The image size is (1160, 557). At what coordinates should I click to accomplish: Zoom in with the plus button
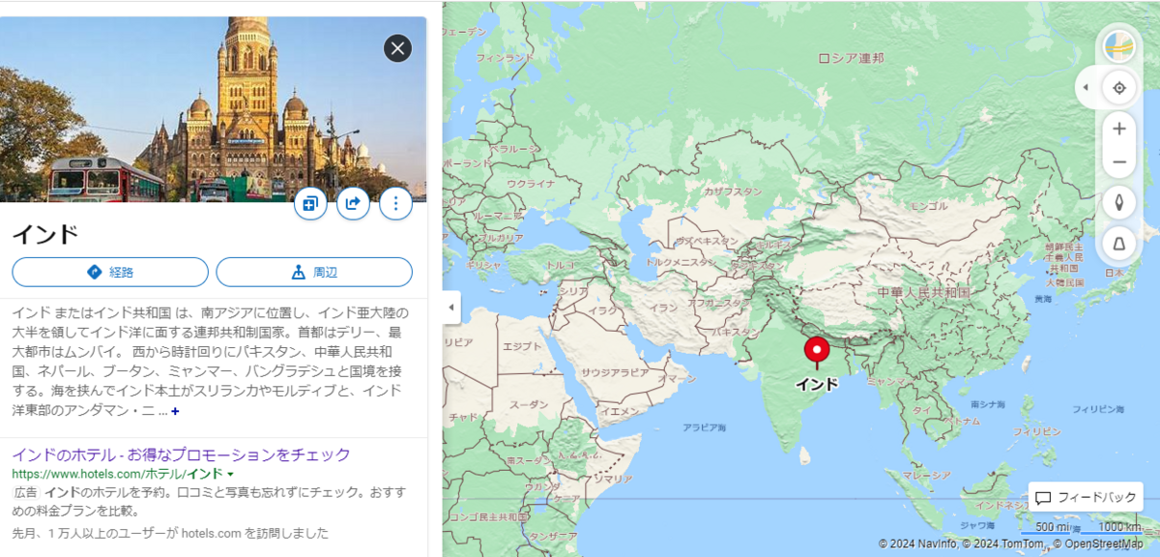point(1119,128)
